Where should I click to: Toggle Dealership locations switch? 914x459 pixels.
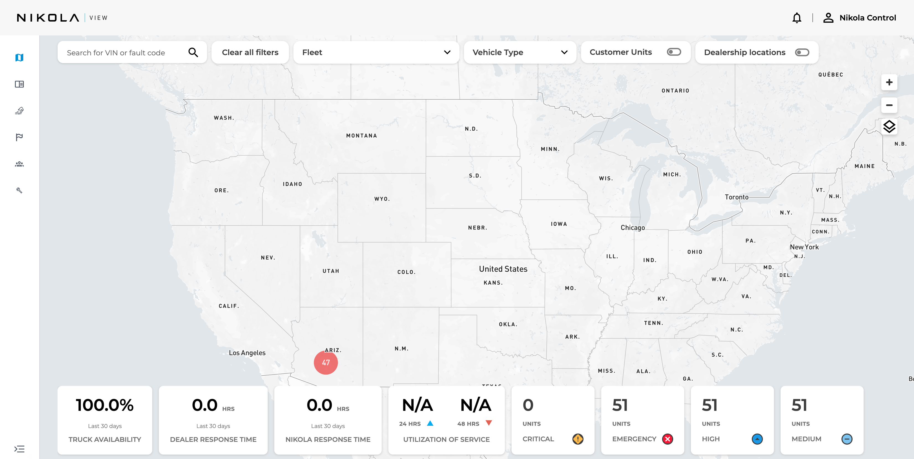click(x=802, y=53)
